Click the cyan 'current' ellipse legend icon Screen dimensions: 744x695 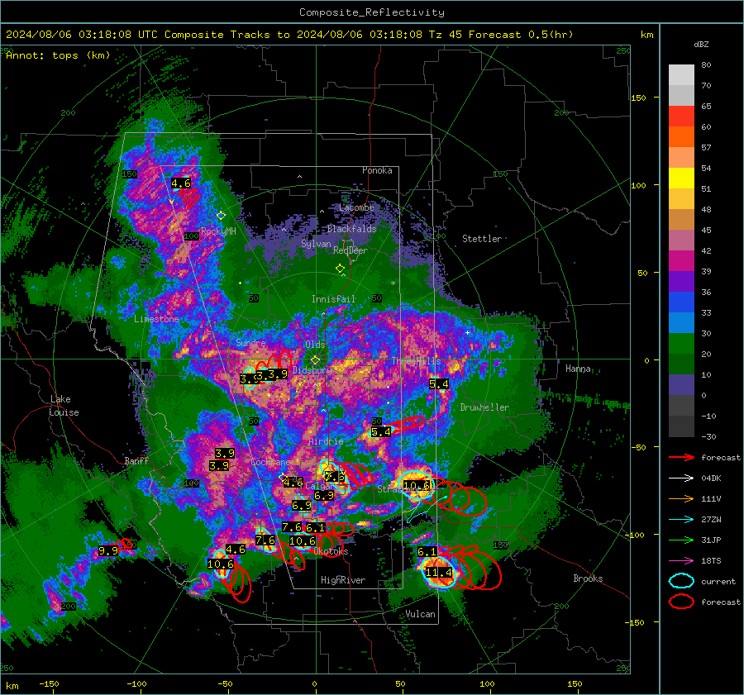pos(681,581)
